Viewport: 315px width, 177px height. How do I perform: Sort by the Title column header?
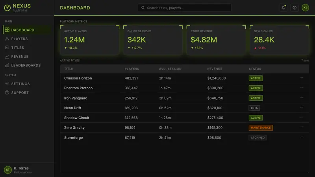coord(69,69)
